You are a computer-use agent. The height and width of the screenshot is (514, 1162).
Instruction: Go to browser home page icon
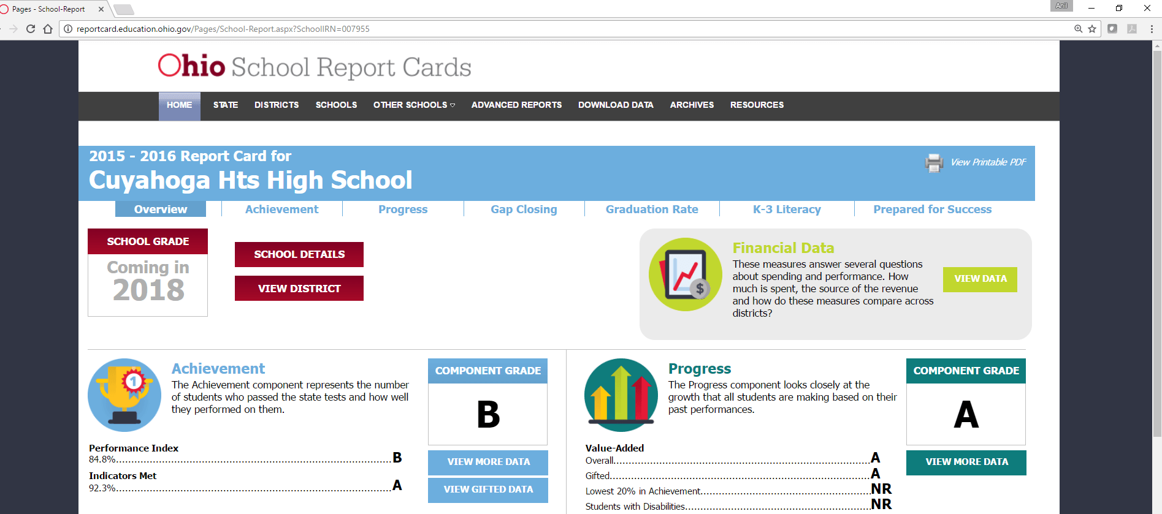48,29
